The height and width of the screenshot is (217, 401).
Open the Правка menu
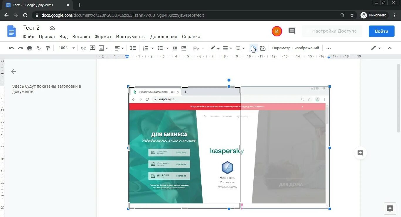click(x=47, y=37)
